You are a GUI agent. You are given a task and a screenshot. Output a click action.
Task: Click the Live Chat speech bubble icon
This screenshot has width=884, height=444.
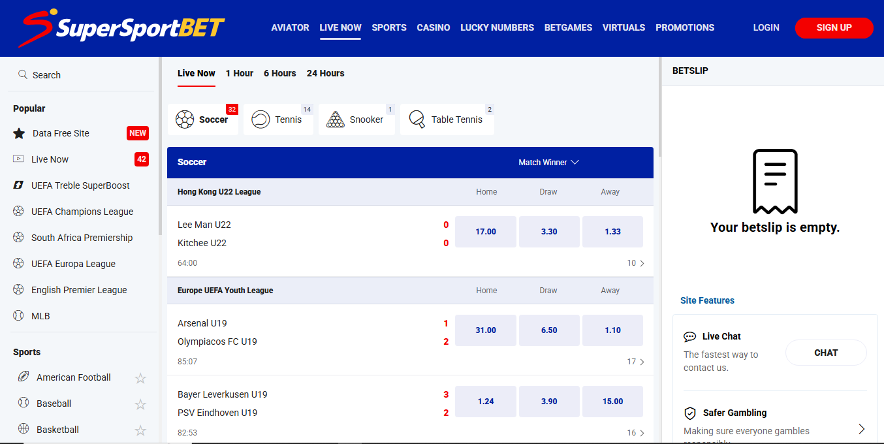690,336
